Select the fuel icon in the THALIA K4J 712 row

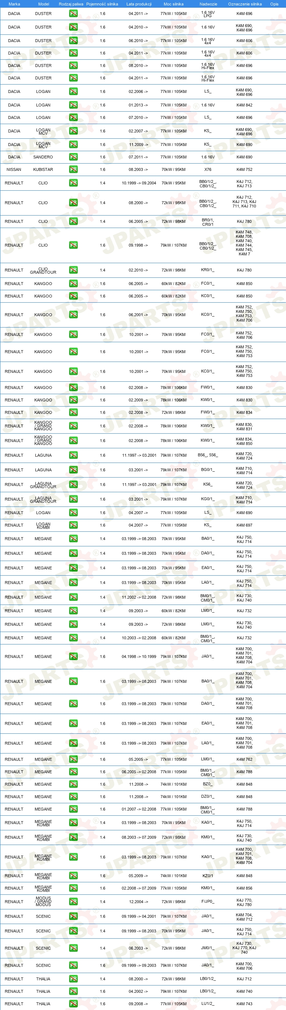pyautogui.click(x=73, y=979)
